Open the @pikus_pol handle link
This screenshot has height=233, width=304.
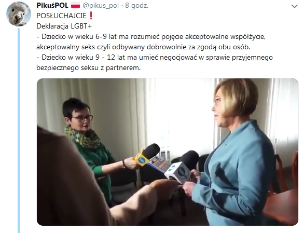click(x=101, y=6)
